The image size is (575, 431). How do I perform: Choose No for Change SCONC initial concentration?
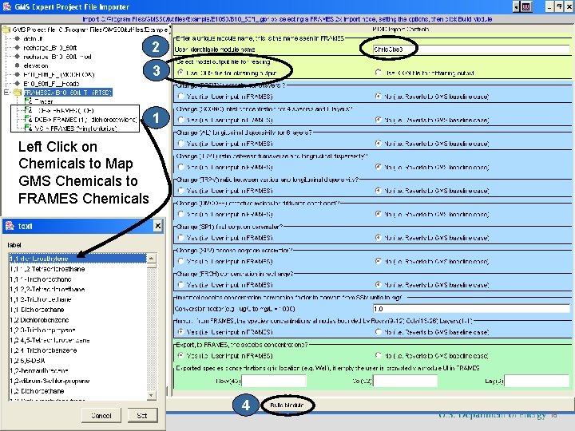pos(378,120)
